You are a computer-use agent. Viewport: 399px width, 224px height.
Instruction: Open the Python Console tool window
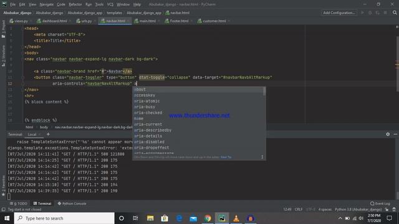(72, 203)
